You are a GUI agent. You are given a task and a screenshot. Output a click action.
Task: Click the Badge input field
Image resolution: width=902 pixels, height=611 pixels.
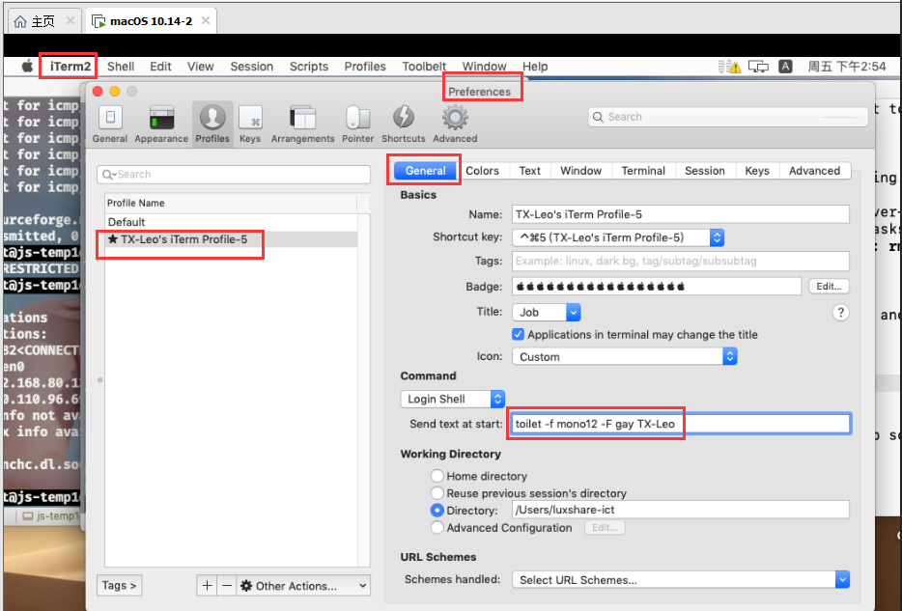657,287
